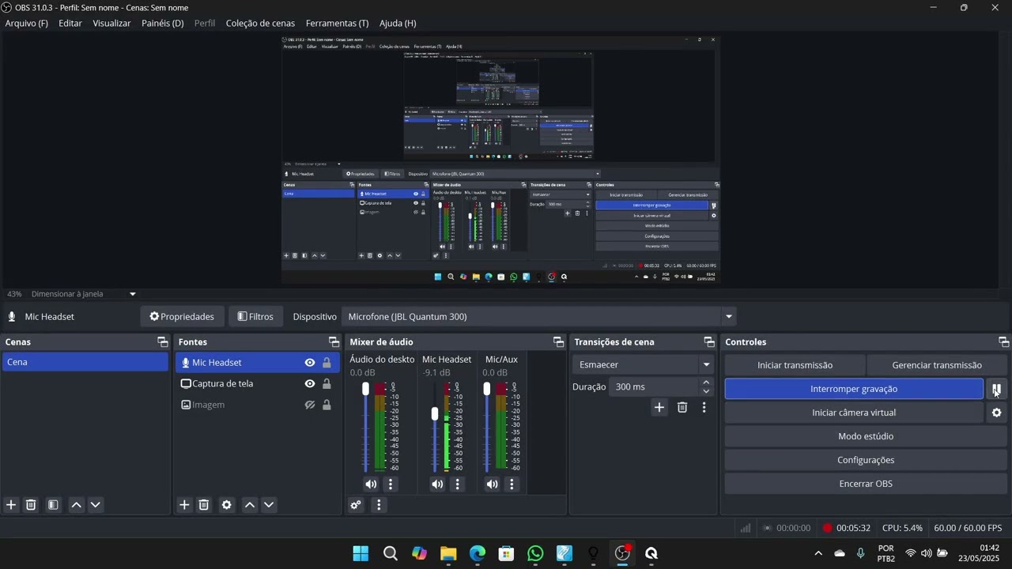Click the Mic Headset volume slider

coord(434,413)
